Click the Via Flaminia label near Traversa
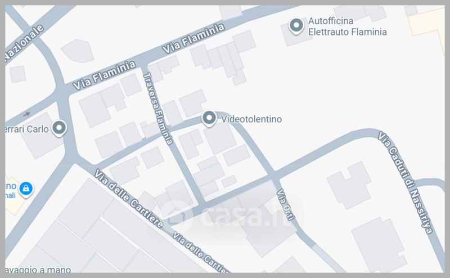450x278 pixels. (x=104, y=75)
